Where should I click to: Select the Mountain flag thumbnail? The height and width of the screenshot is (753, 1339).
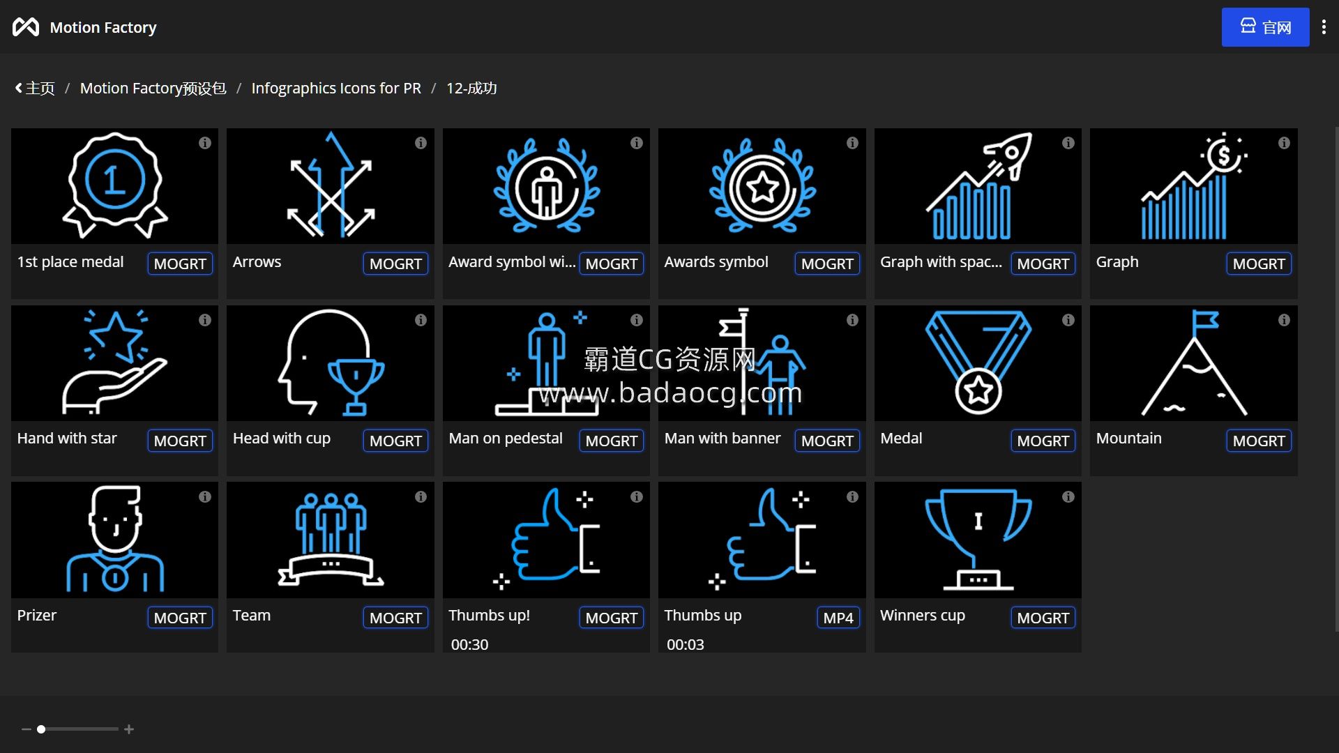(x=1194, y=363)
